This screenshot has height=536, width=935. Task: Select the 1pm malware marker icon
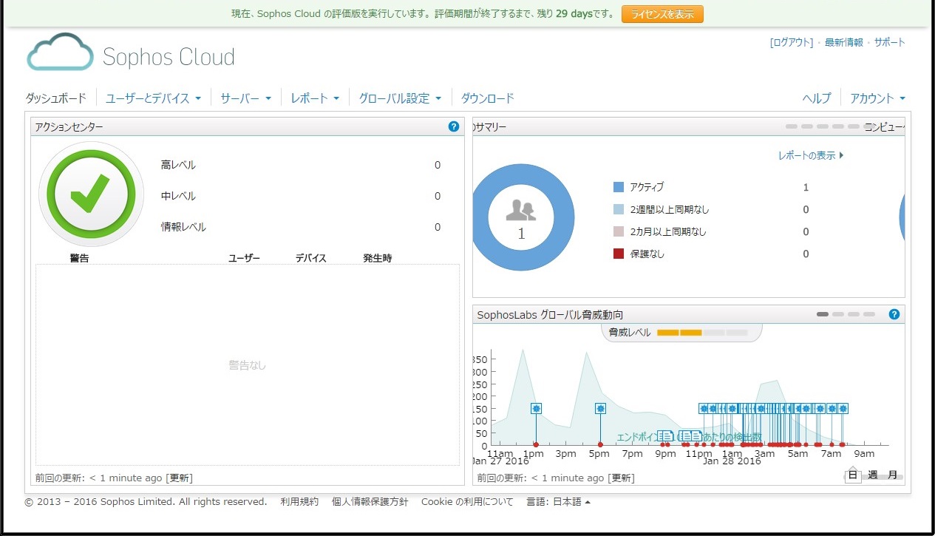tap(536, 408)
